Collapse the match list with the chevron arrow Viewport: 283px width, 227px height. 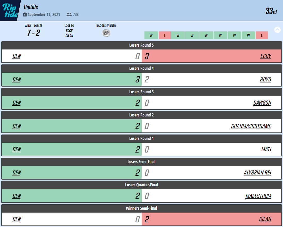277,30
